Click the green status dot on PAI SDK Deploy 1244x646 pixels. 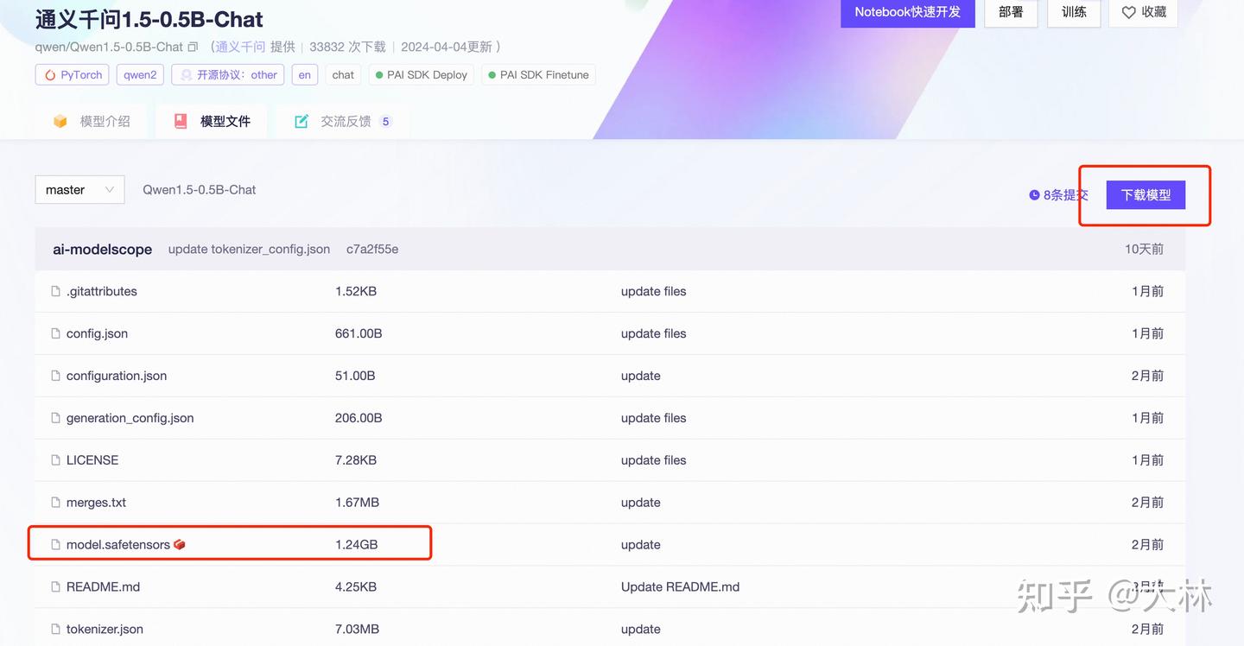pyautogui.click(x=380, y=74)
